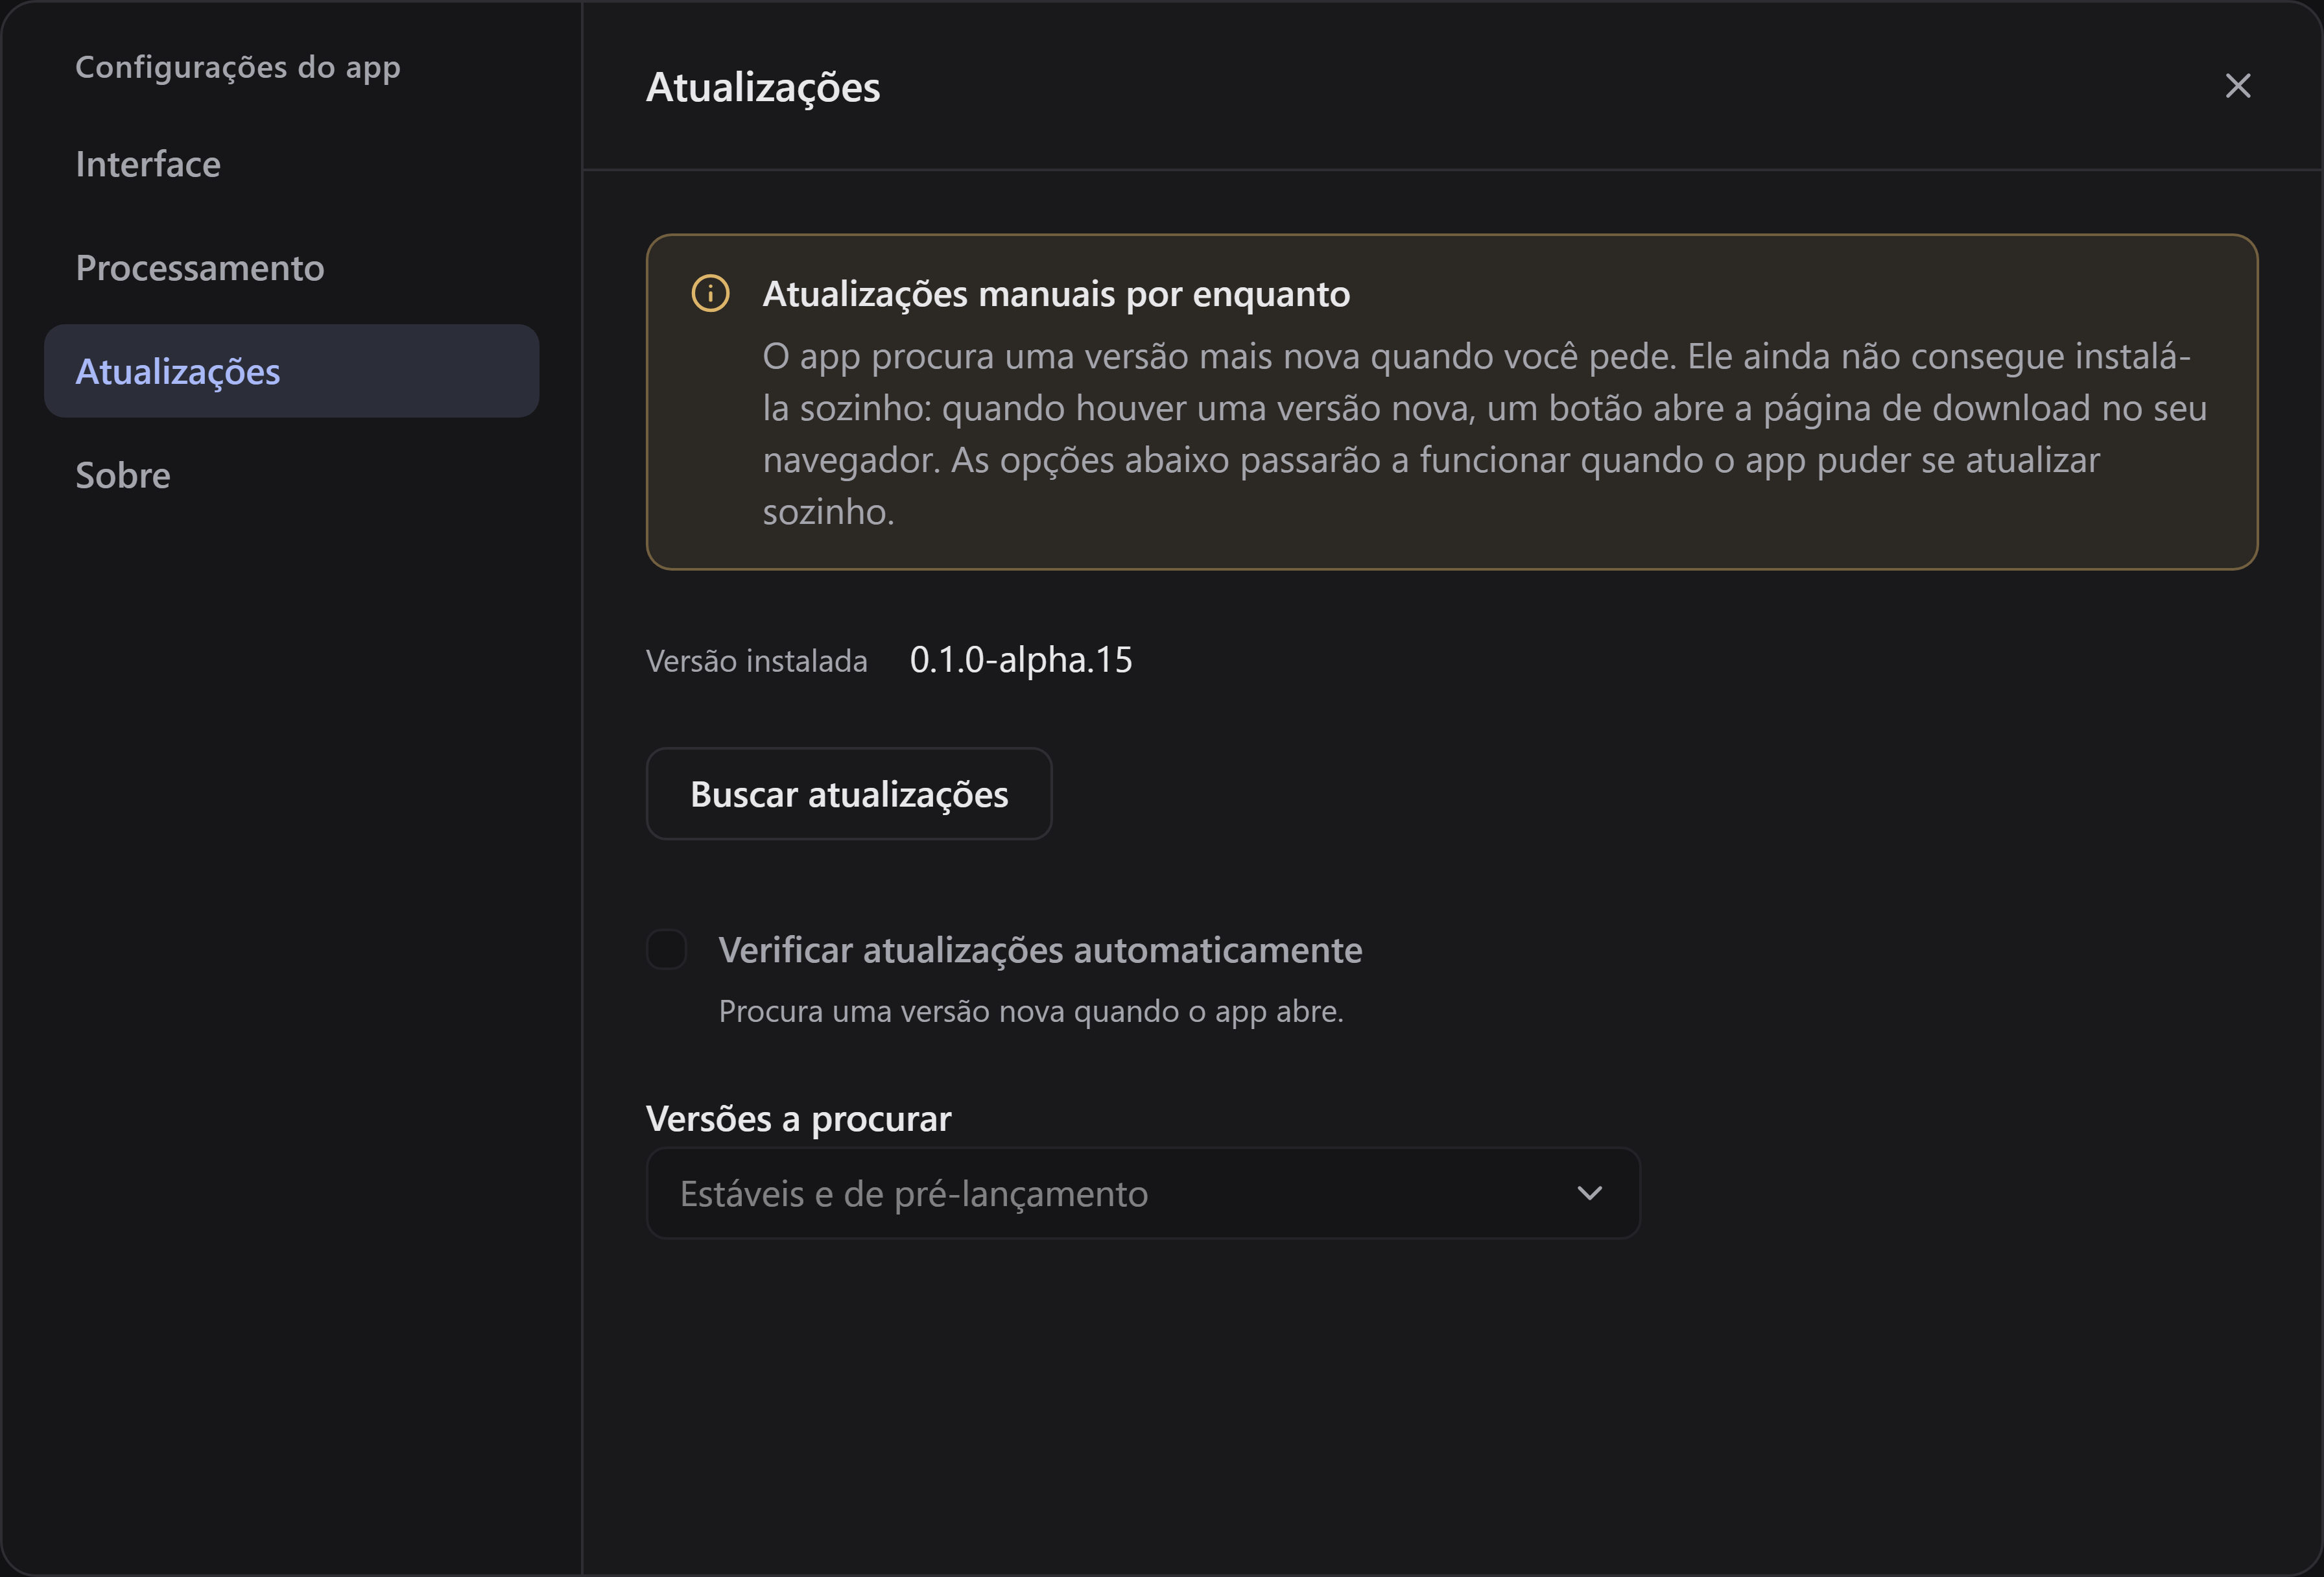Click the heading Atualizações manuais por enquanto
Viewport: 2324px width, 1577px height.
point(1056,294)
